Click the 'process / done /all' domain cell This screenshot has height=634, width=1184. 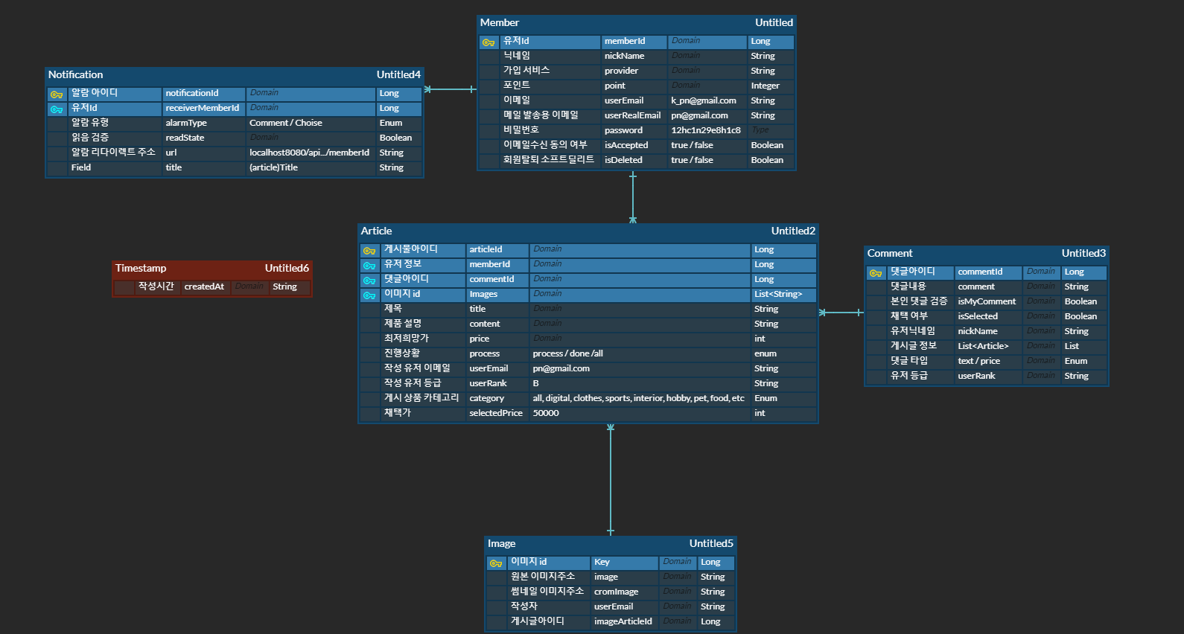640,353
